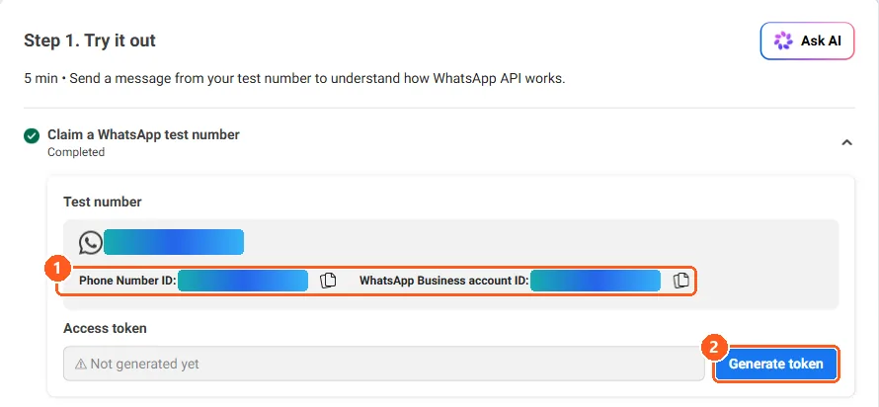Click the Access token field showing Not generated yet

pyautogui.click(x=384, y=364)
